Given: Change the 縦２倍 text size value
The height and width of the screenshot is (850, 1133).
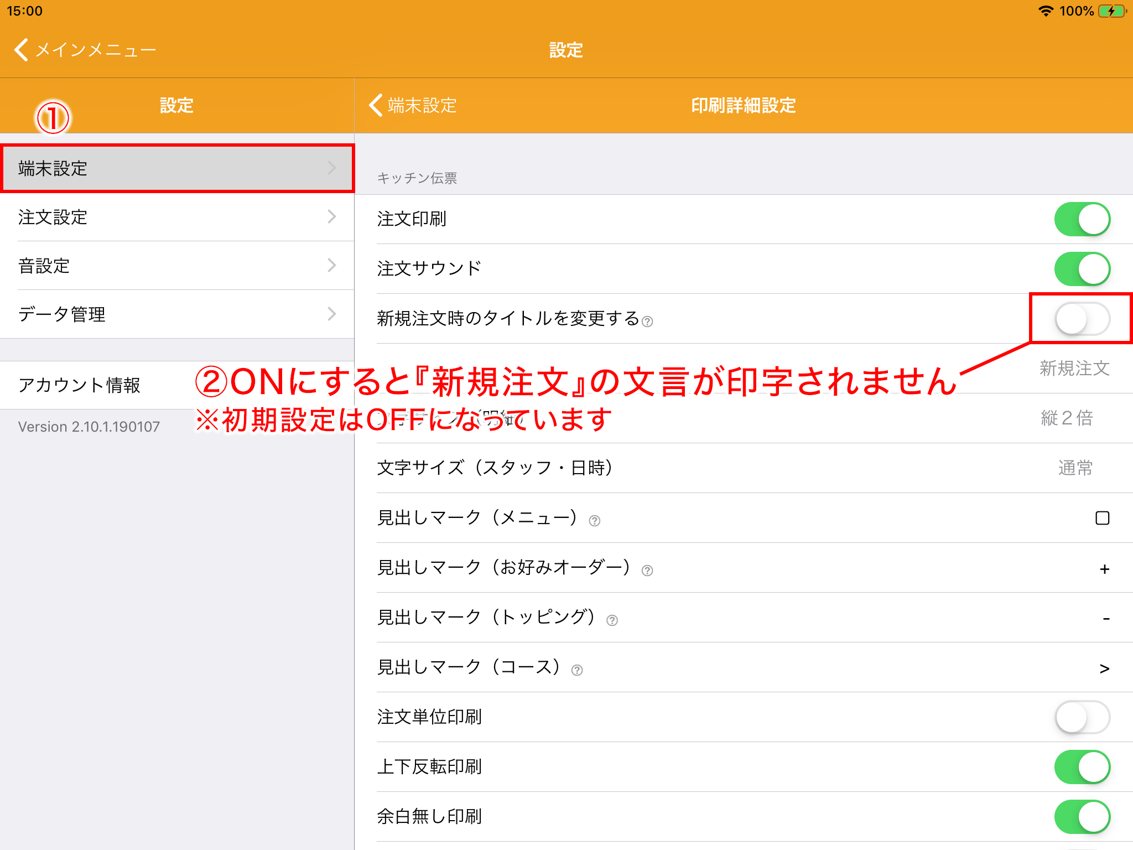Looking at the screenshot, I should pyautogui.click(x=1067, y=418).
